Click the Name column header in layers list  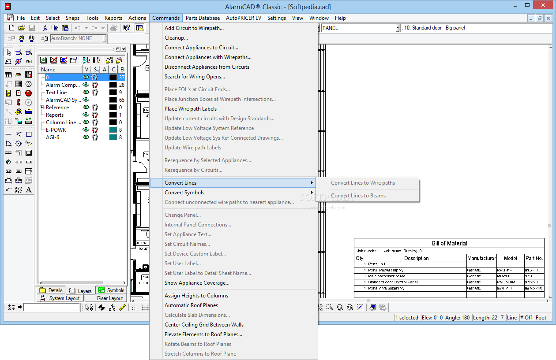(60, 69)
